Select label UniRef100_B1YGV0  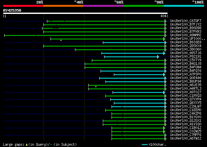(x=186, y=117)
